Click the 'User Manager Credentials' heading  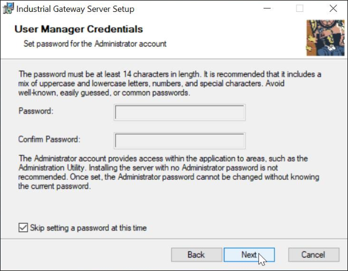[x=79, y=29]
